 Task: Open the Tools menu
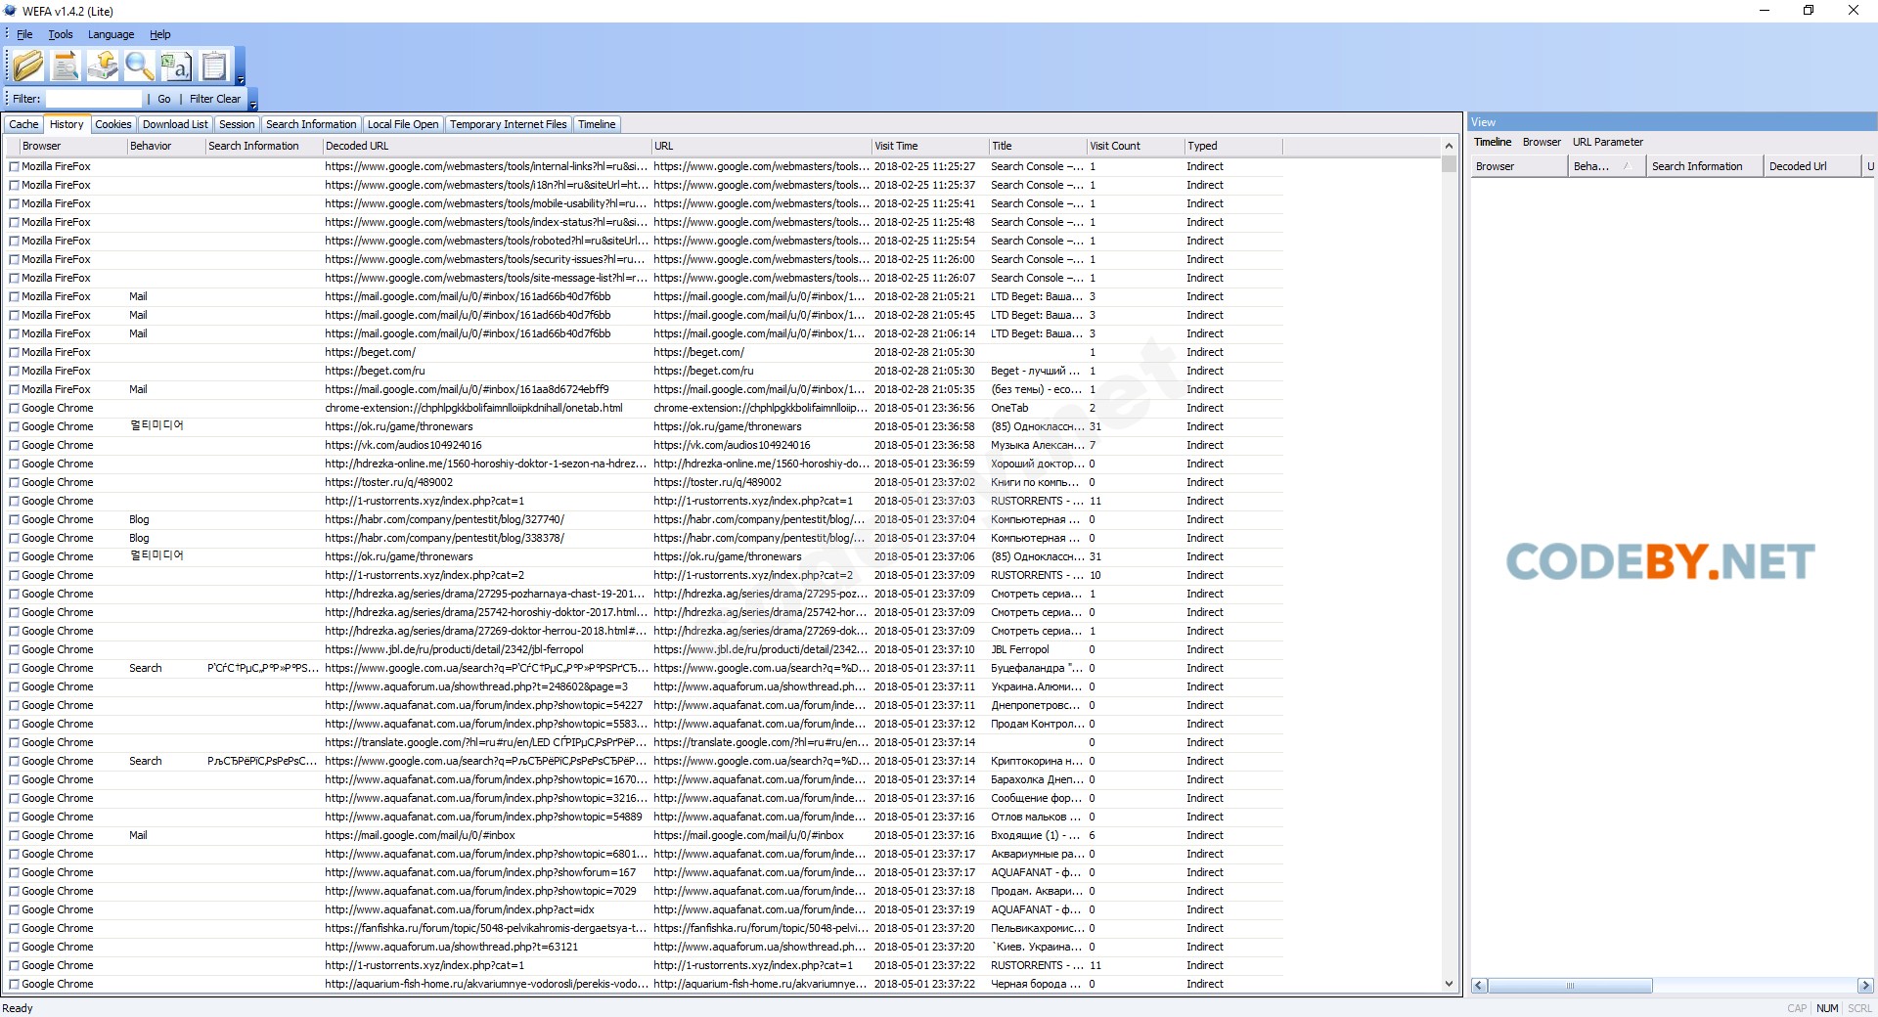[x=61, y=34]
